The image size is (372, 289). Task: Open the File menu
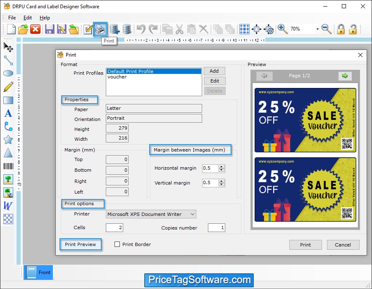tap(12, 18)
